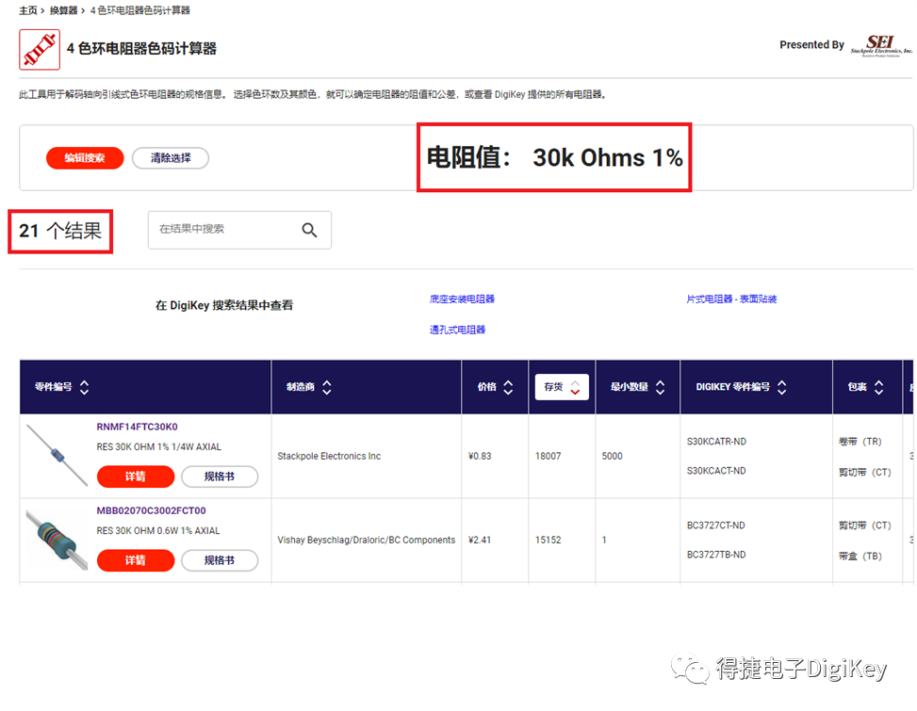Go to 主页 in the breadcrumb
The image size is (917, 711).
[28, 10]
